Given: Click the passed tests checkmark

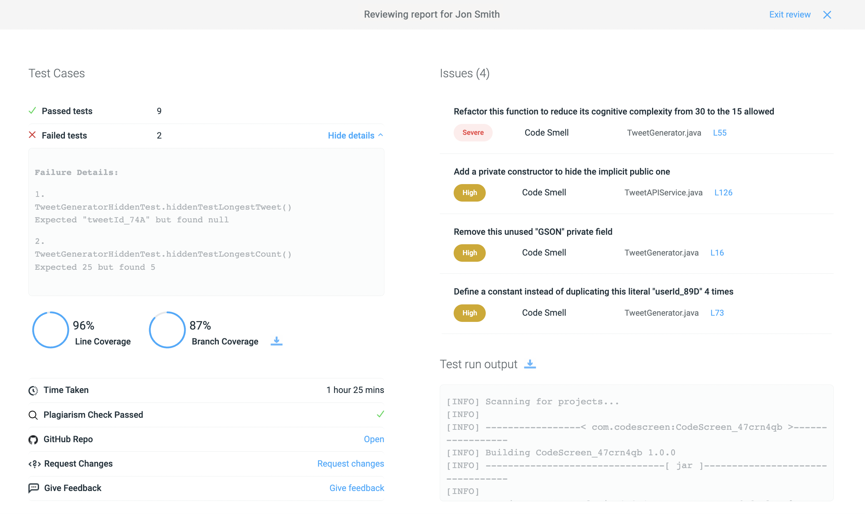Looking at the screenshot, I should 32,110.
